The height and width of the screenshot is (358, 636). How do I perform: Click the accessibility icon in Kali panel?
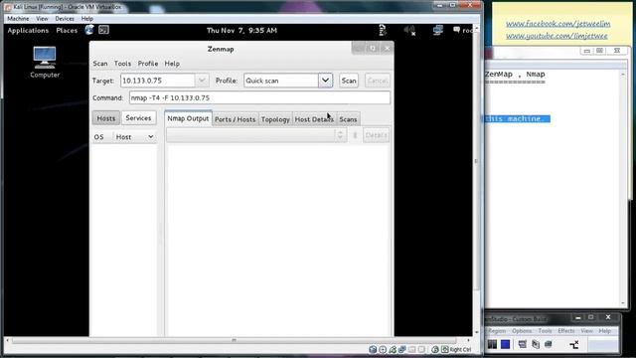click(382, 30)
